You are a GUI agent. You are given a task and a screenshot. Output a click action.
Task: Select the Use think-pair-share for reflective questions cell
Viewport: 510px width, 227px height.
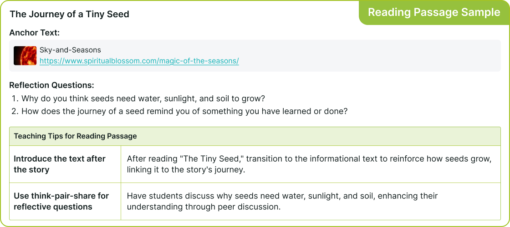[x=61, y=201]
